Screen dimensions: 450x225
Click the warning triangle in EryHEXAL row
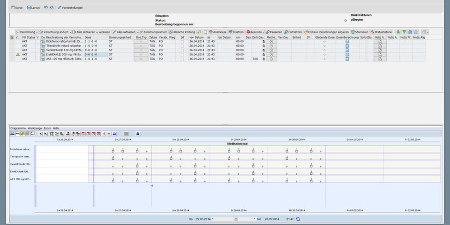pos(18,54)
